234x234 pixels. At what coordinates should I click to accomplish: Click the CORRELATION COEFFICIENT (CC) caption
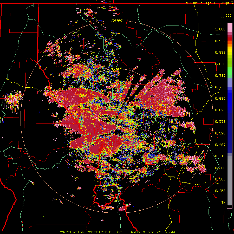coord(91,232)
